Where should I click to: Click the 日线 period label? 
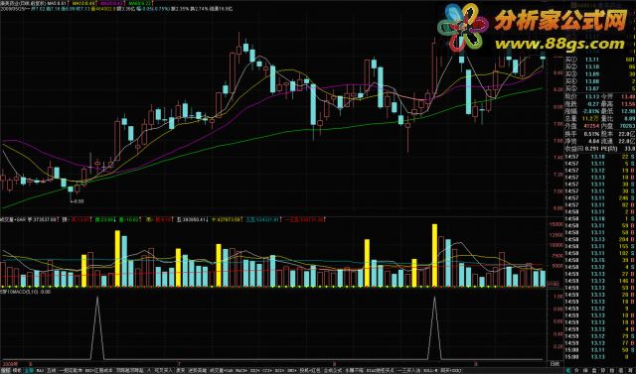[x=555, y=363]
